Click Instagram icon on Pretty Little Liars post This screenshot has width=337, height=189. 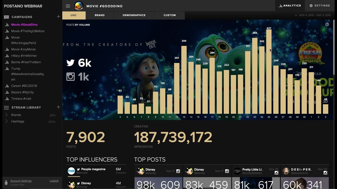coord(276,173)
